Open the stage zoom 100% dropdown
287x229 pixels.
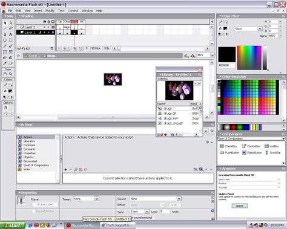pyautogui.click(x=213, y=55)
